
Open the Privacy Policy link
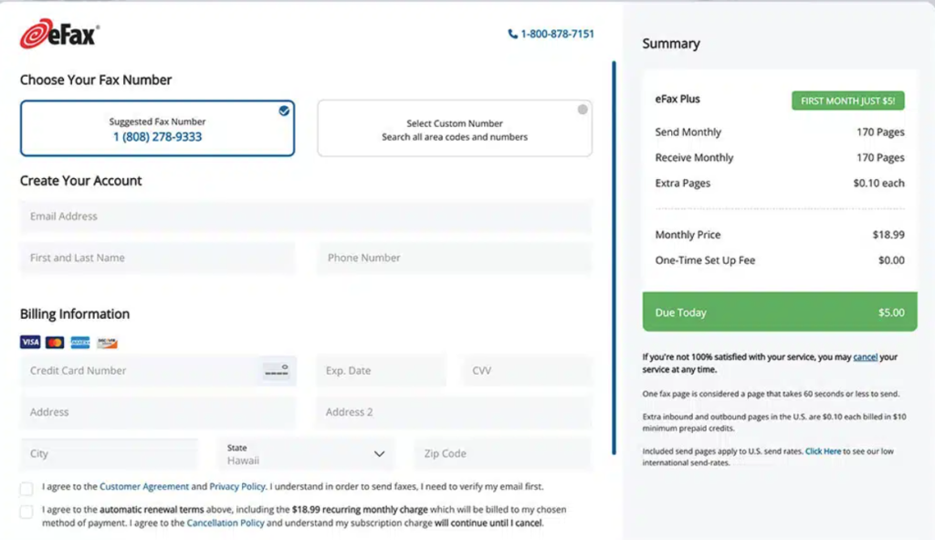(x=236, y=487)
